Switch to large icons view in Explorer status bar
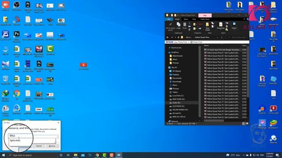Screen dimensions: 282x158 pyautogui.click(x=247, y=124)
